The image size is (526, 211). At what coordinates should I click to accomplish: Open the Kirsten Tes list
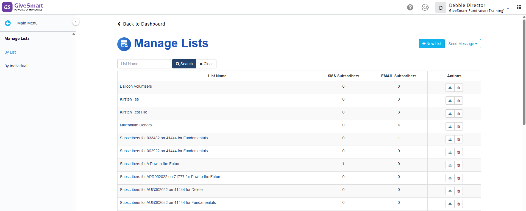[x=129, y=99]
